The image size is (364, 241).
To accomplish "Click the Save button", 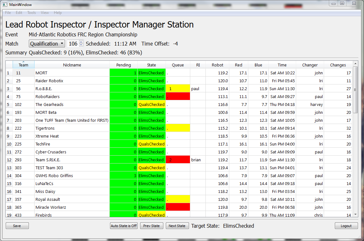I will [x=17, y=226].
